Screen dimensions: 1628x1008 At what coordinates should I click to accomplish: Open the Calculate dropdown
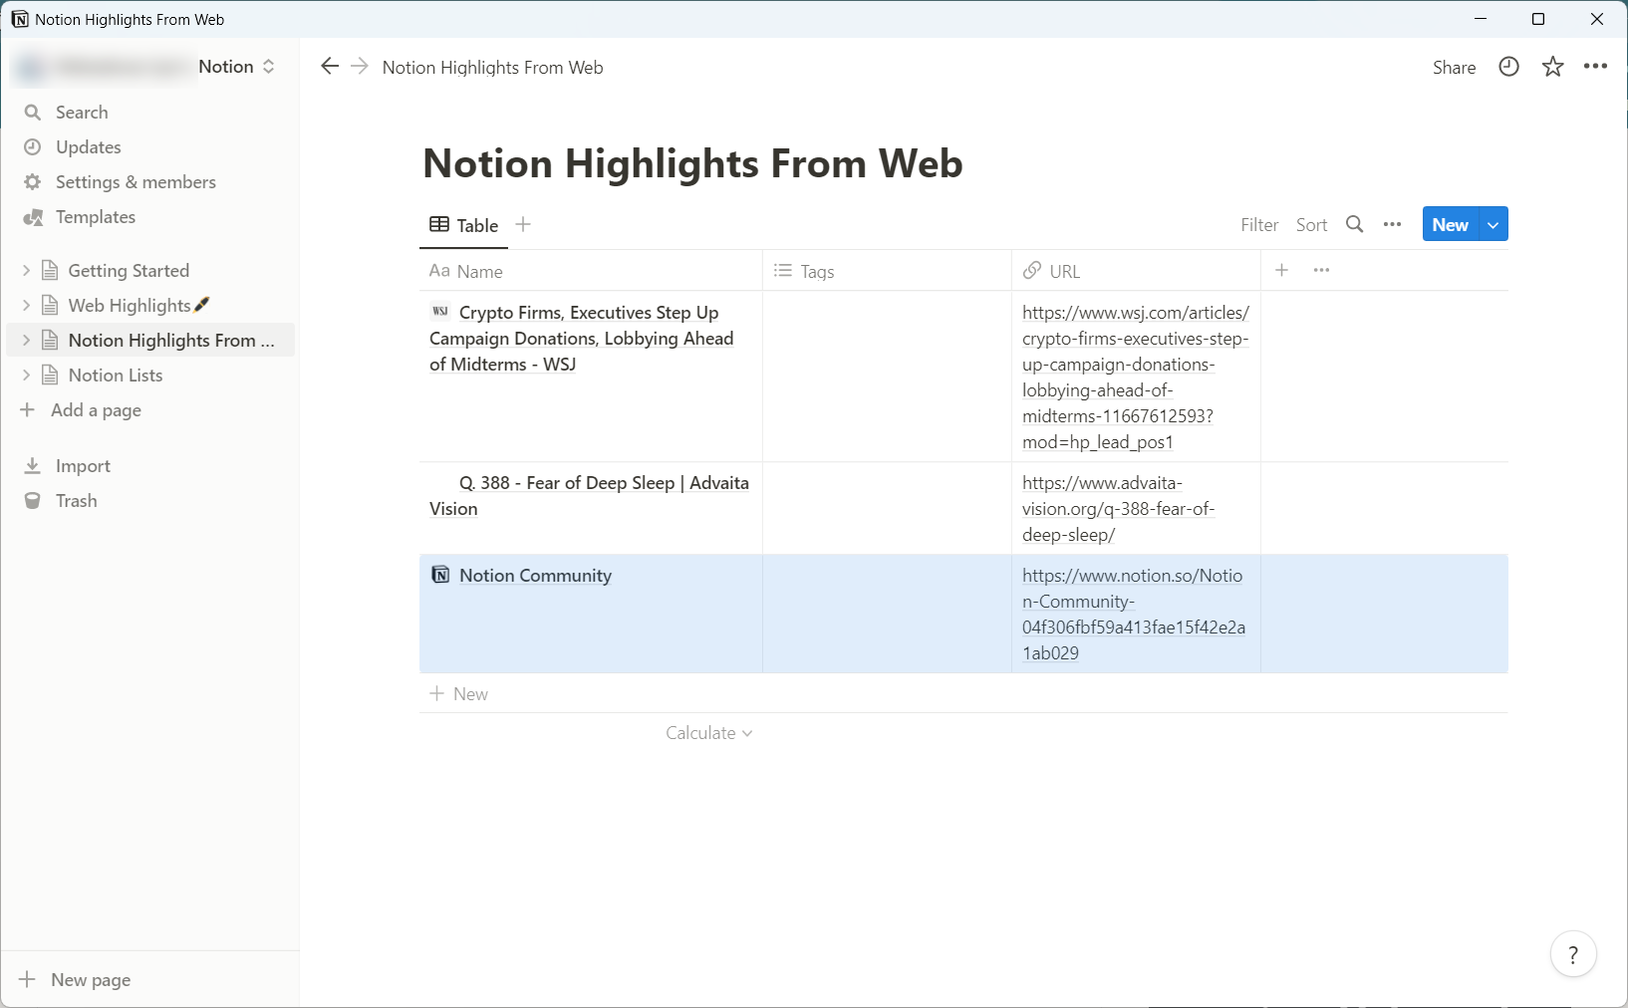click(709, 733)
